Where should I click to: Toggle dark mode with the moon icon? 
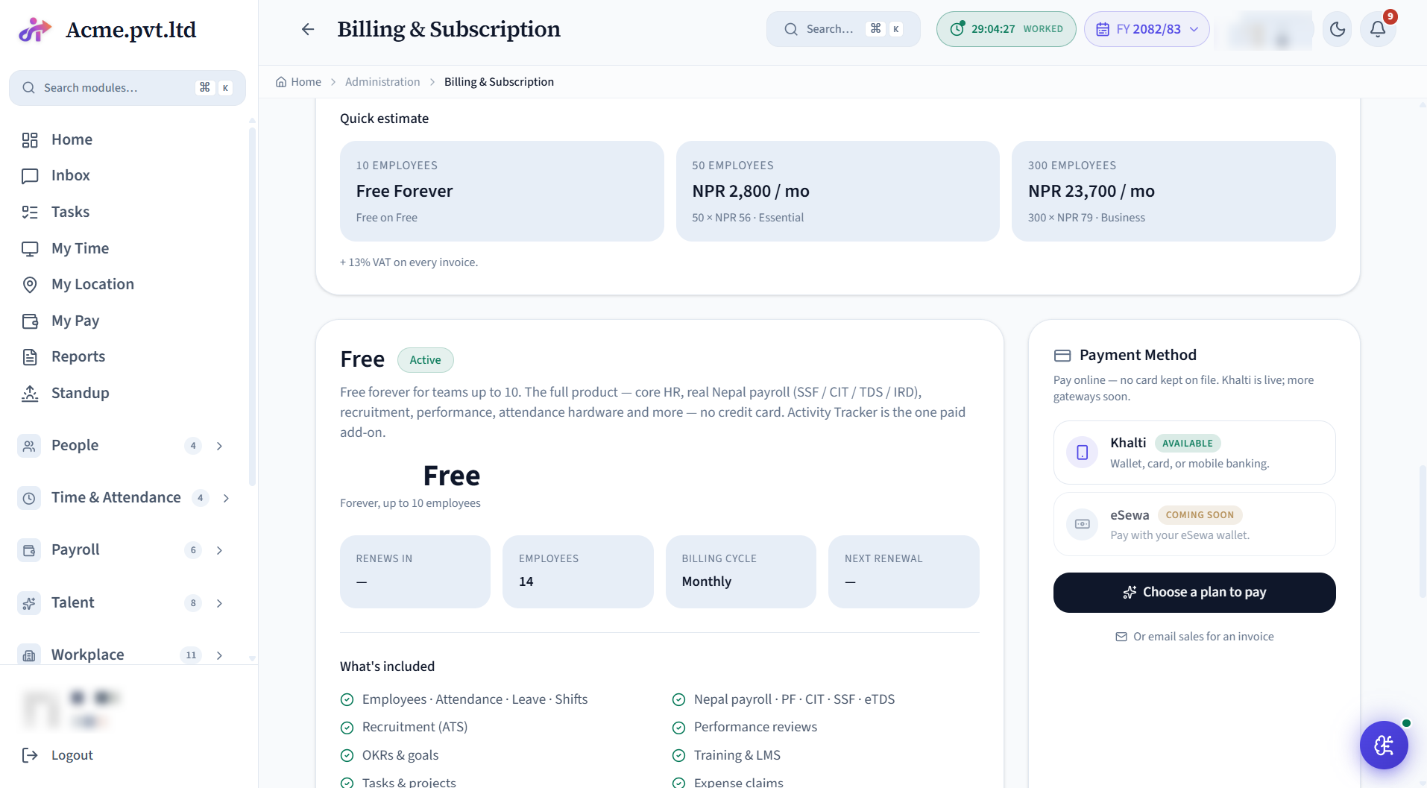click(1338, 29)
